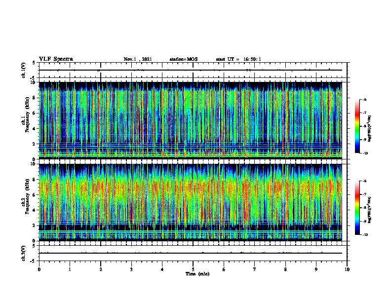
Task: Click the "5" tick on ch.1(V) axis
Action: pos(34,63)
